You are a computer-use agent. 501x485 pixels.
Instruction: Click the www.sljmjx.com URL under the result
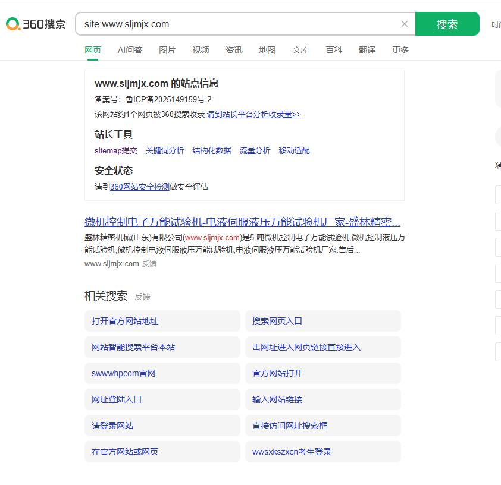[x=111, y=264]
